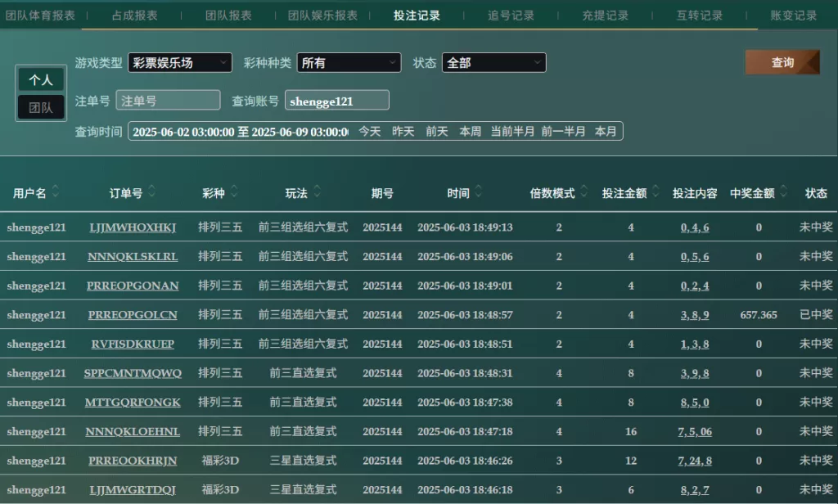Viewport: 838px width, 504px height.
Task: View bet content 7,5,06
Action: 695,431
